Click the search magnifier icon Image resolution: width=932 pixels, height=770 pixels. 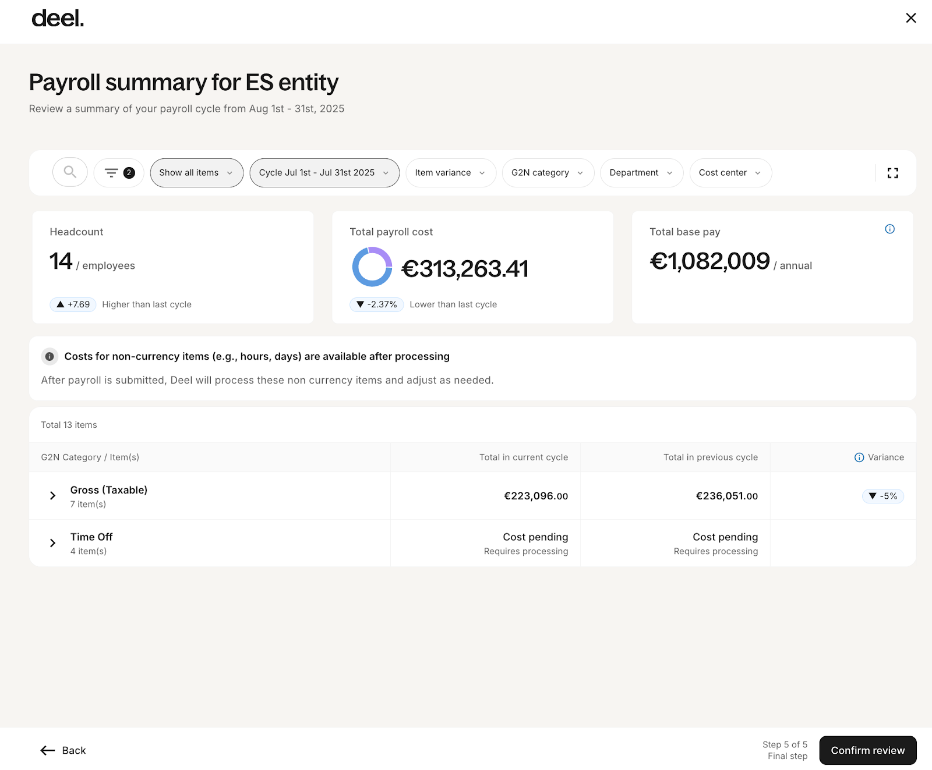(70, 172)
